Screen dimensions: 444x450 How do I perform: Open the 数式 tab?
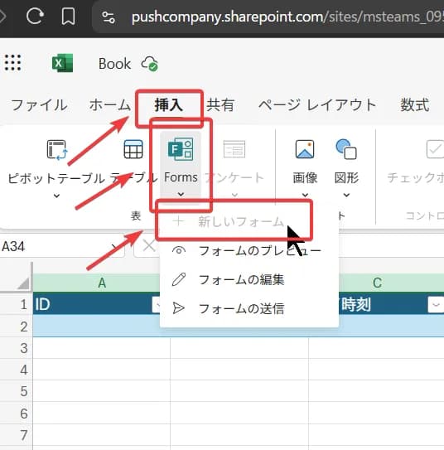(415, 104)
